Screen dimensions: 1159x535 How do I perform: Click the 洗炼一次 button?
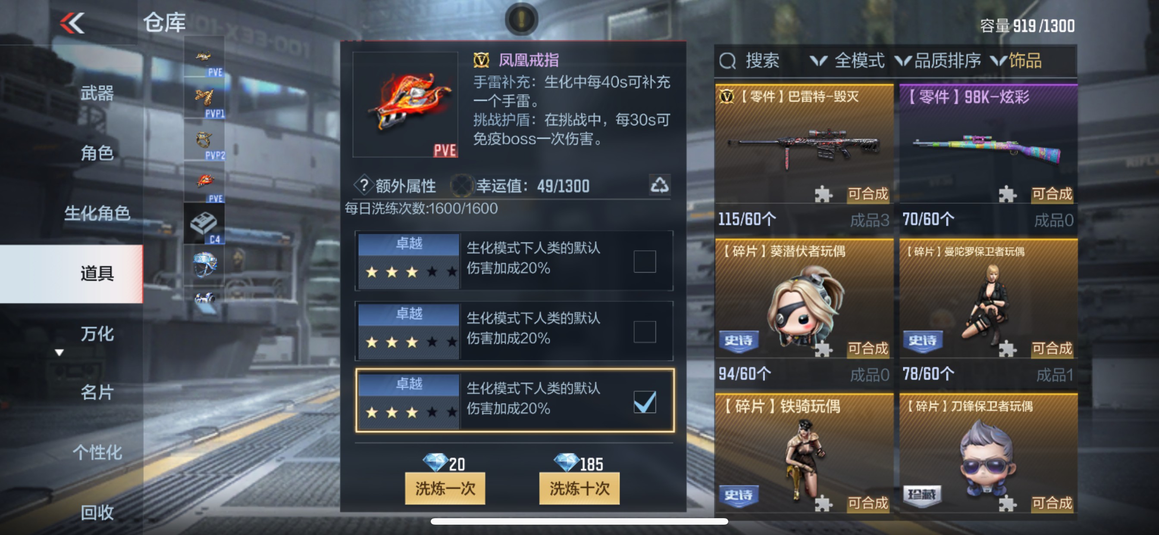click(445, 488)
